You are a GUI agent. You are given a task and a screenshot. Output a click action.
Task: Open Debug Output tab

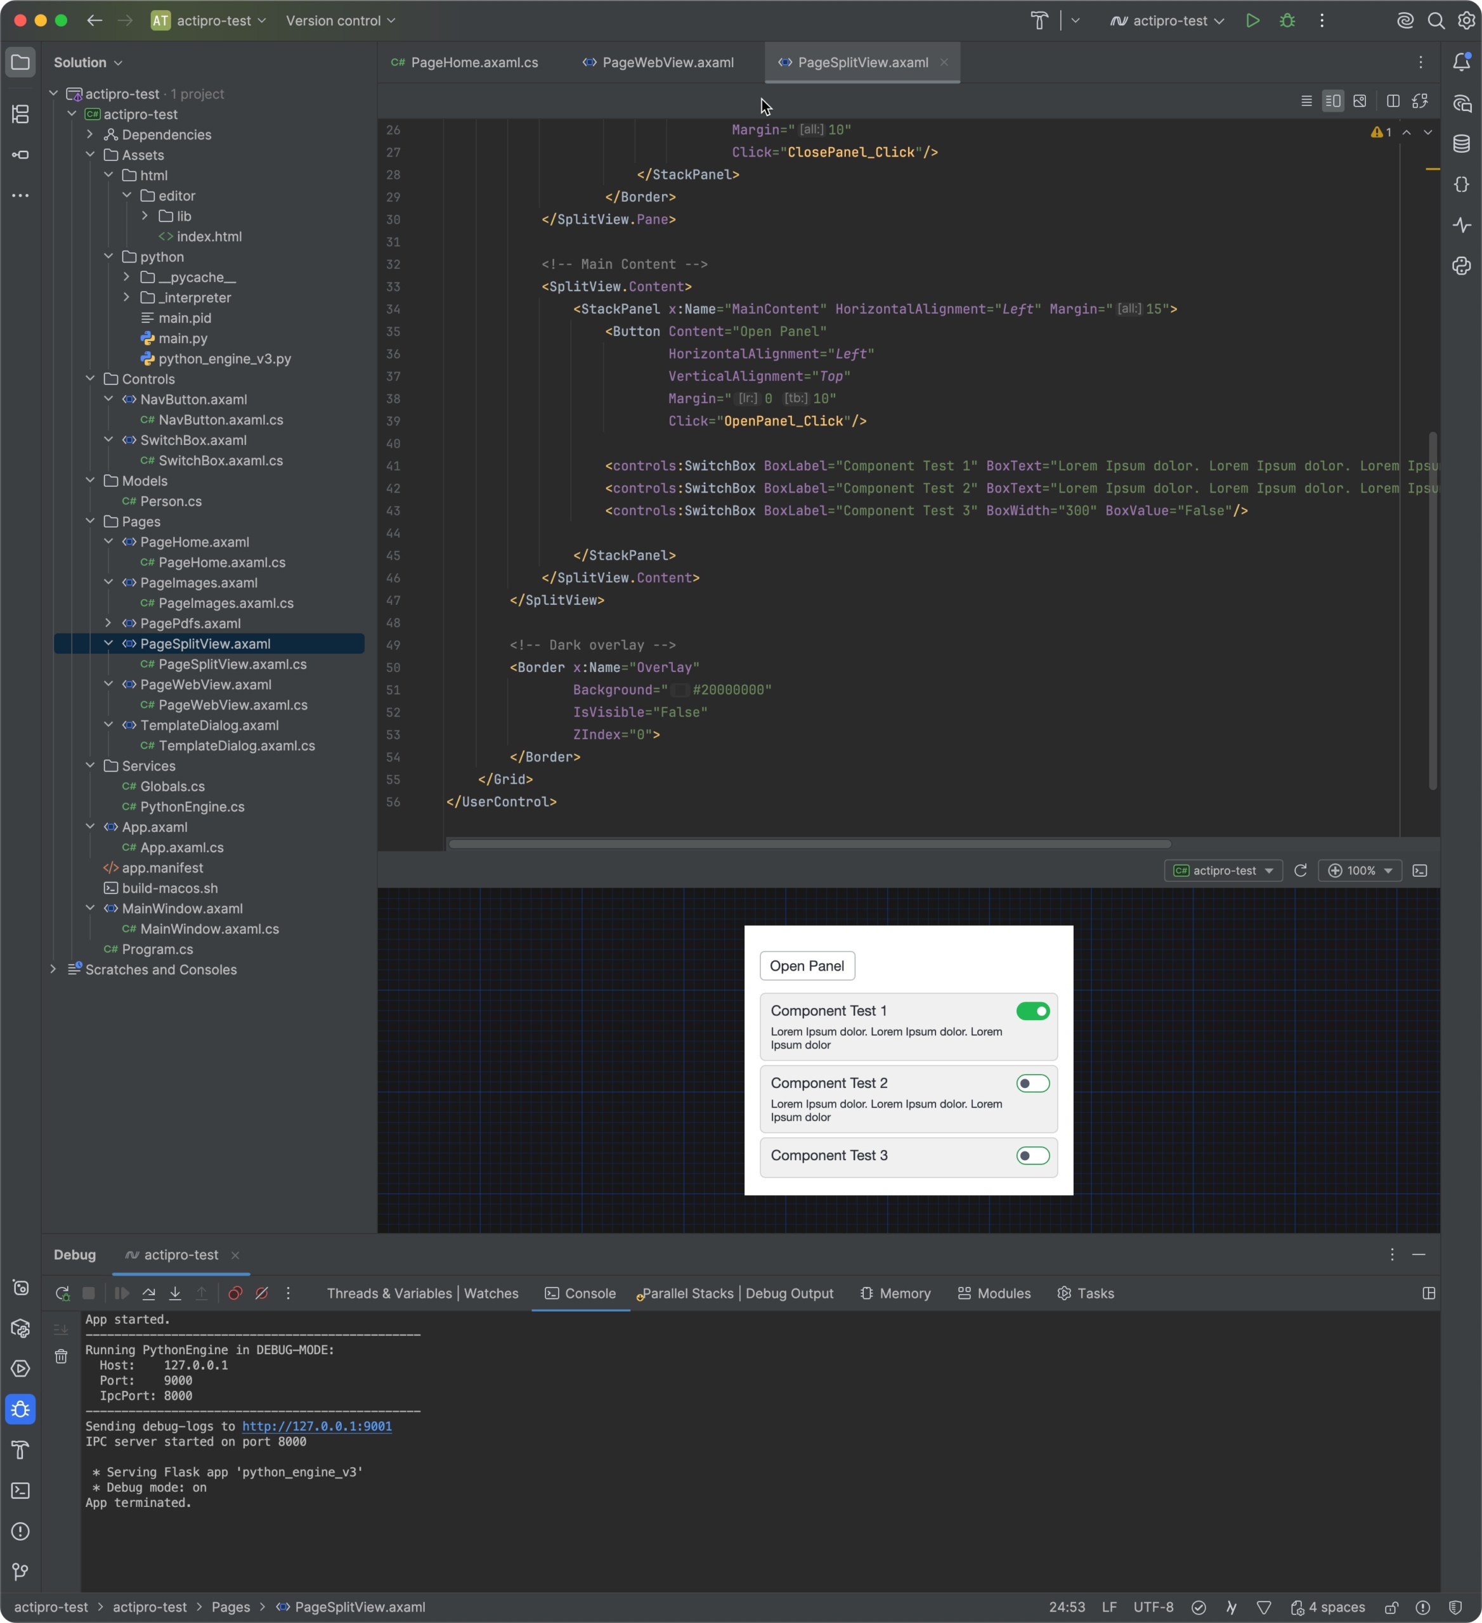pos(790,1293)
